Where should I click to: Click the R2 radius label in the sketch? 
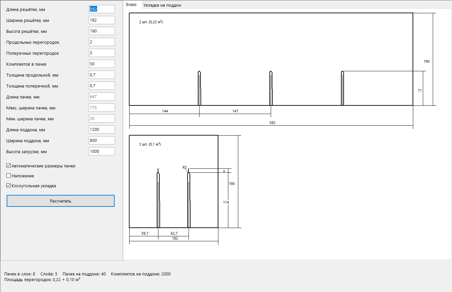pos(185,167)
